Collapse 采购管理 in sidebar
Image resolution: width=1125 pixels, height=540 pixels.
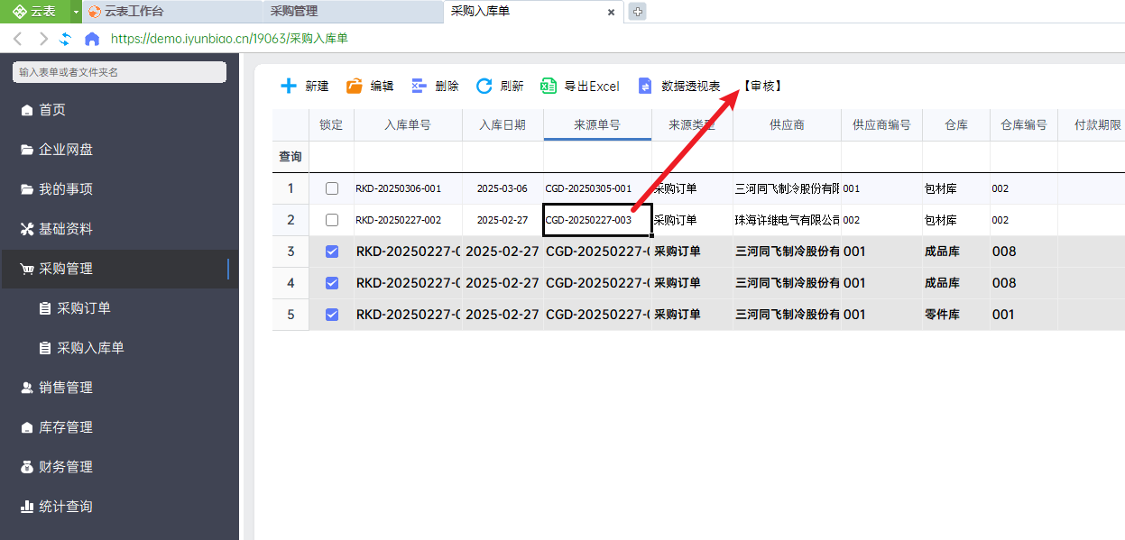[119, 269]
